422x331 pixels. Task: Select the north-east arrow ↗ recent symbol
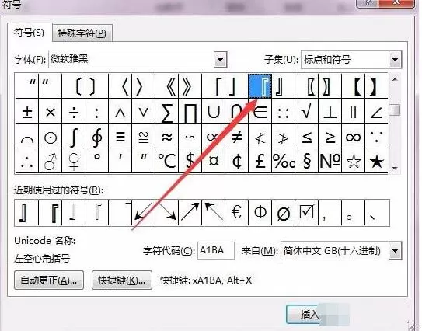[190, 213]
